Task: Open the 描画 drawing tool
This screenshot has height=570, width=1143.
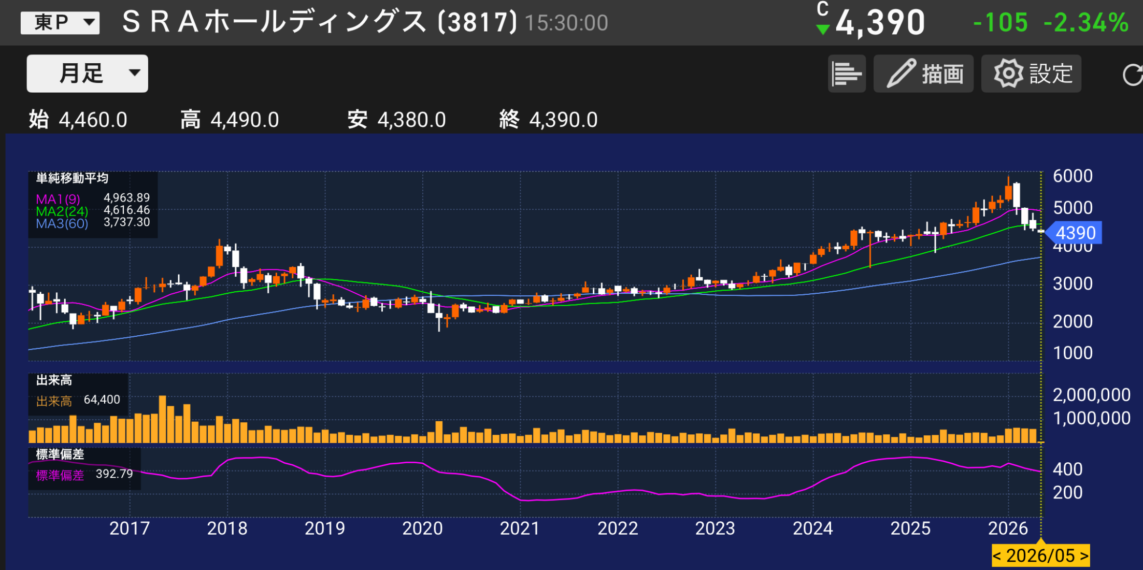Action: [x=923, y=74]
